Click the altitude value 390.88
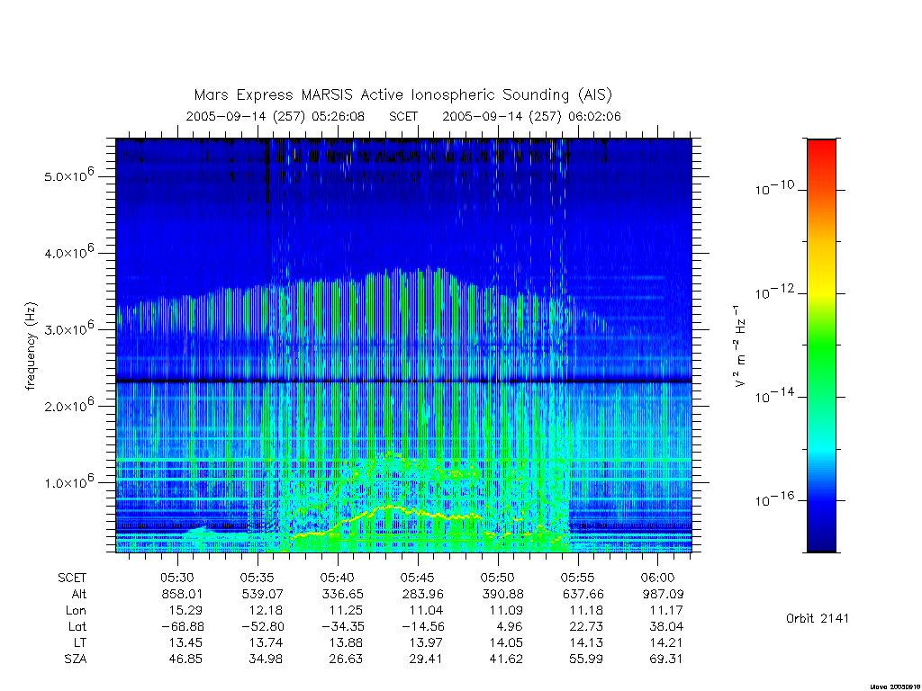Screen dimensions: 922x691 pyautogui.click(x=502, y=594)
